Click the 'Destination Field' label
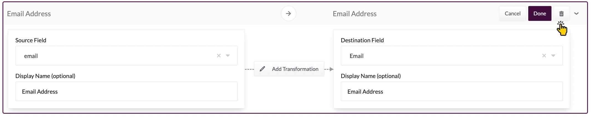 coord(362,40)
